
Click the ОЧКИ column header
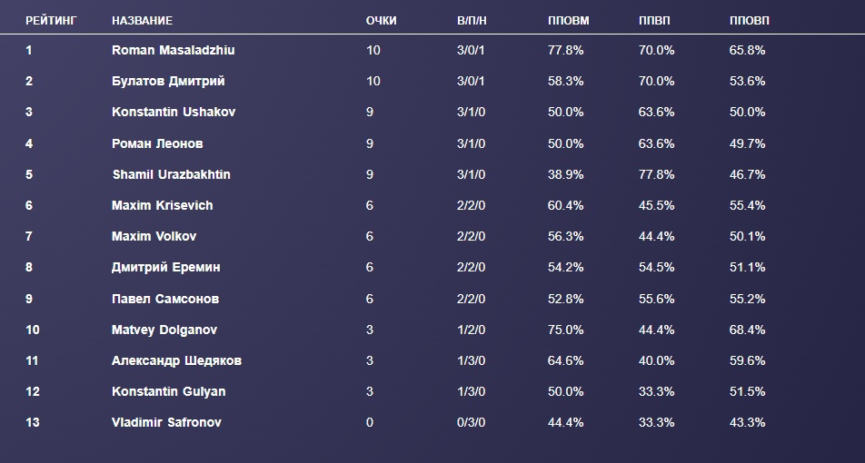382,20
